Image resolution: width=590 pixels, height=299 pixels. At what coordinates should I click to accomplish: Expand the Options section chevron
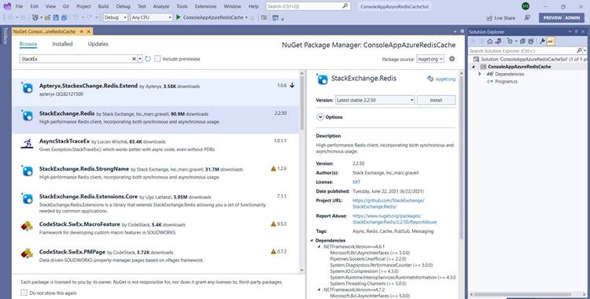pyautogui.click(x=320, y=117)
